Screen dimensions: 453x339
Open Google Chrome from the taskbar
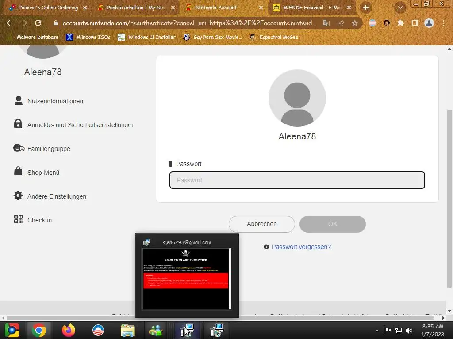pyautogui.click(x=39, y=330)
